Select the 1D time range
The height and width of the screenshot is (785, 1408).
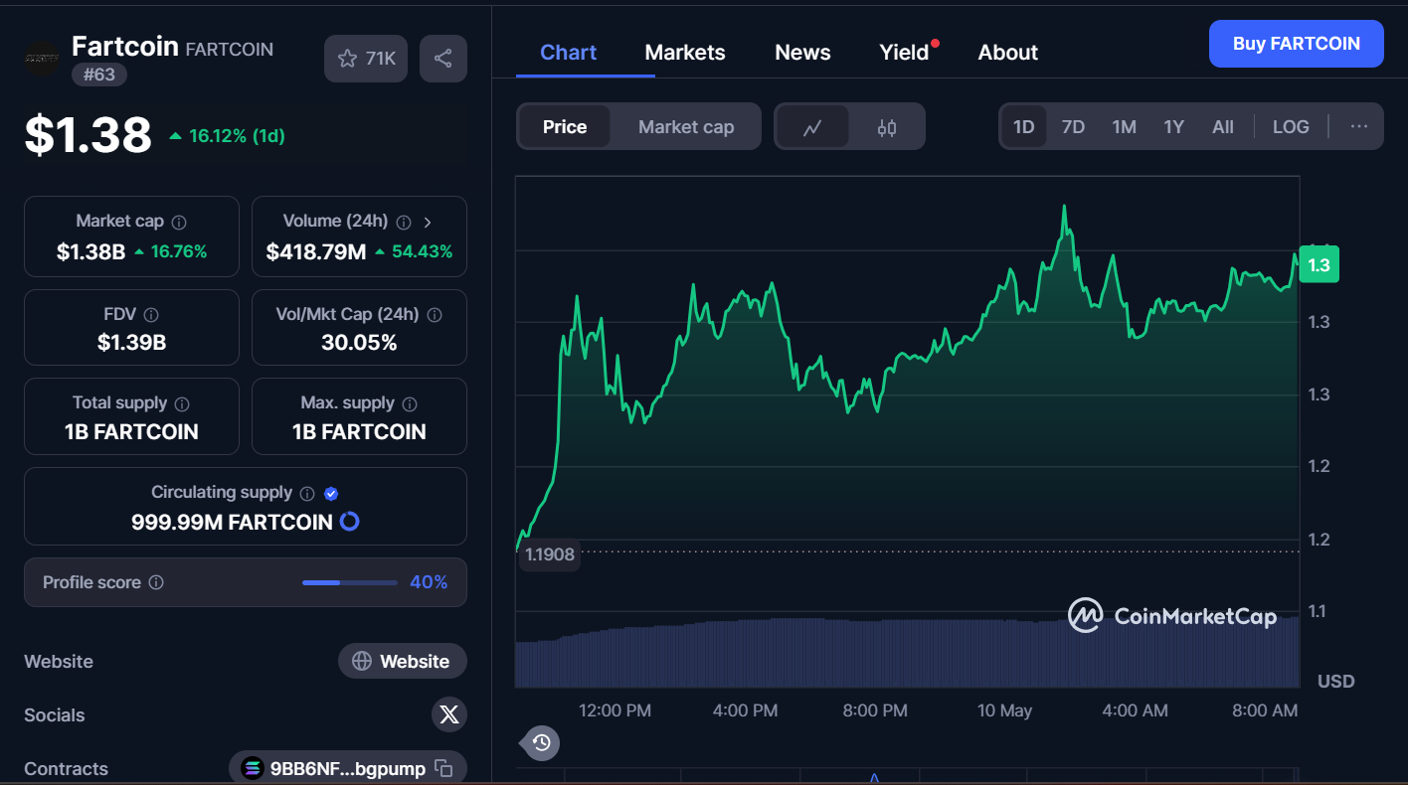click(1023, 126)
